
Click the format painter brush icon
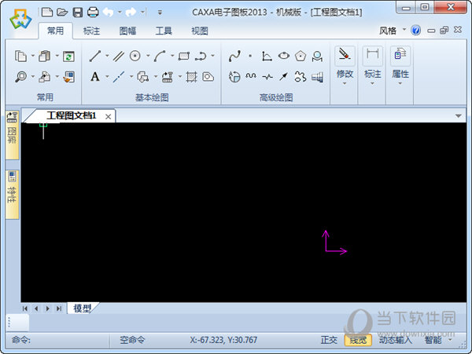tap(68, 77)
